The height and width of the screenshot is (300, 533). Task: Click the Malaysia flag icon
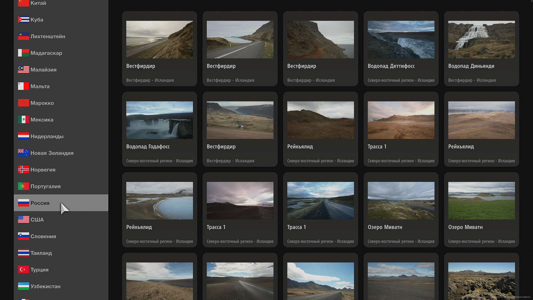(x=23, y=70)
